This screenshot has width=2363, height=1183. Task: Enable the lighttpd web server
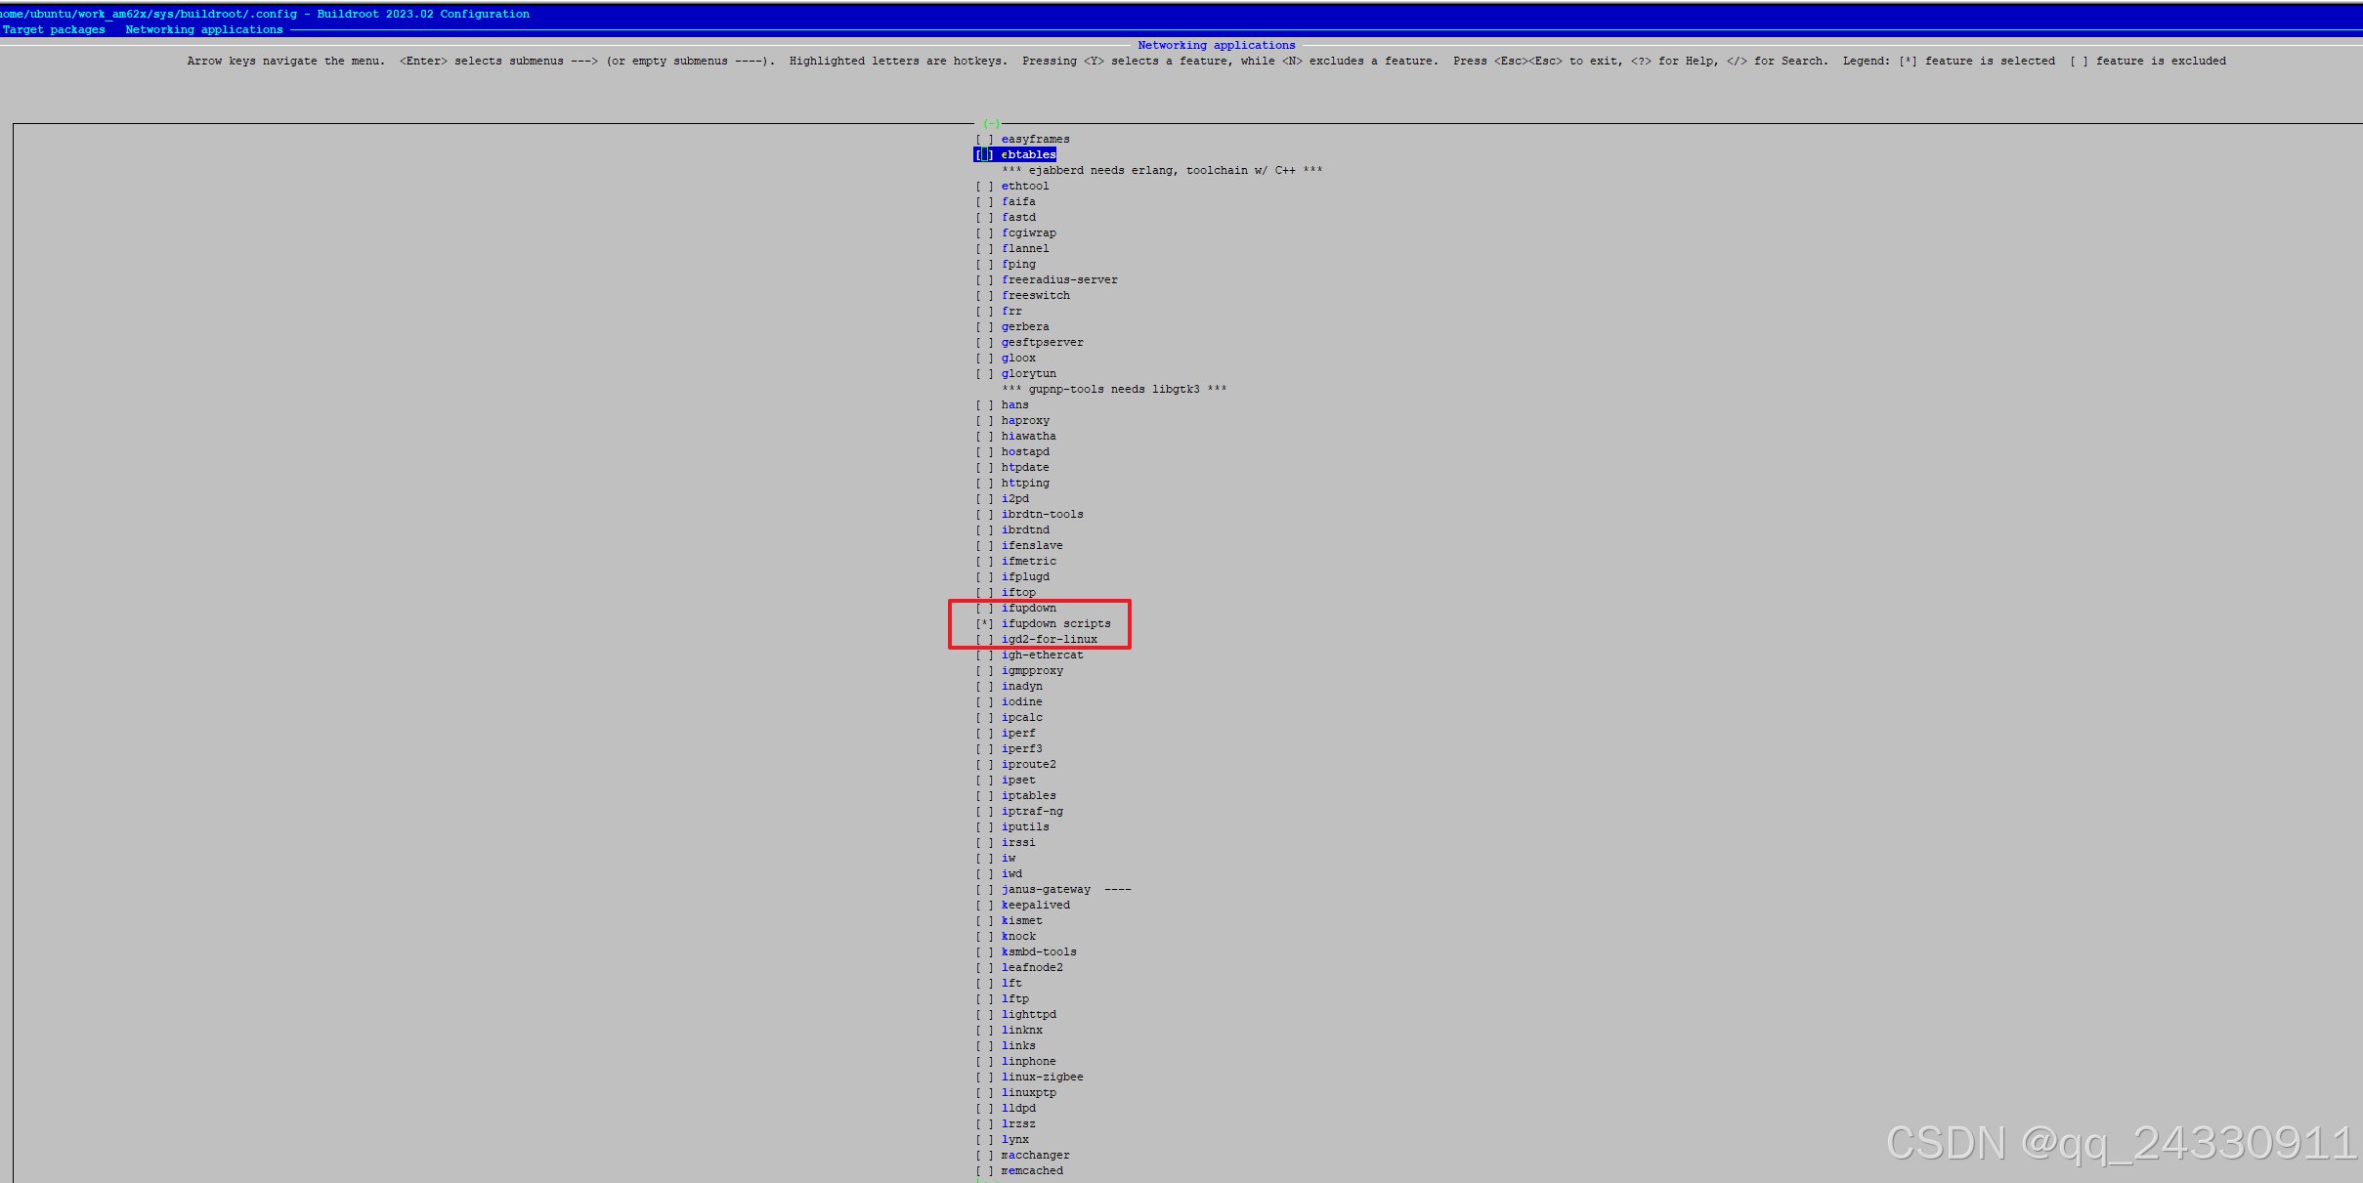(985, 1014)
